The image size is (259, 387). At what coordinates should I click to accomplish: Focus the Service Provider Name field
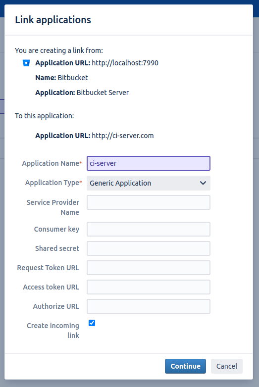coord(149,202)
